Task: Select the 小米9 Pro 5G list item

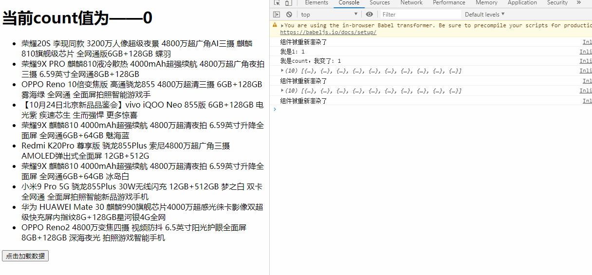Action: pos(142,192)
